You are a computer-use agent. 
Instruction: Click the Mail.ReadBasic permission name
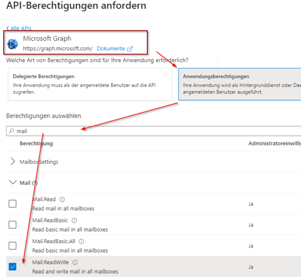tap(50, 220)
